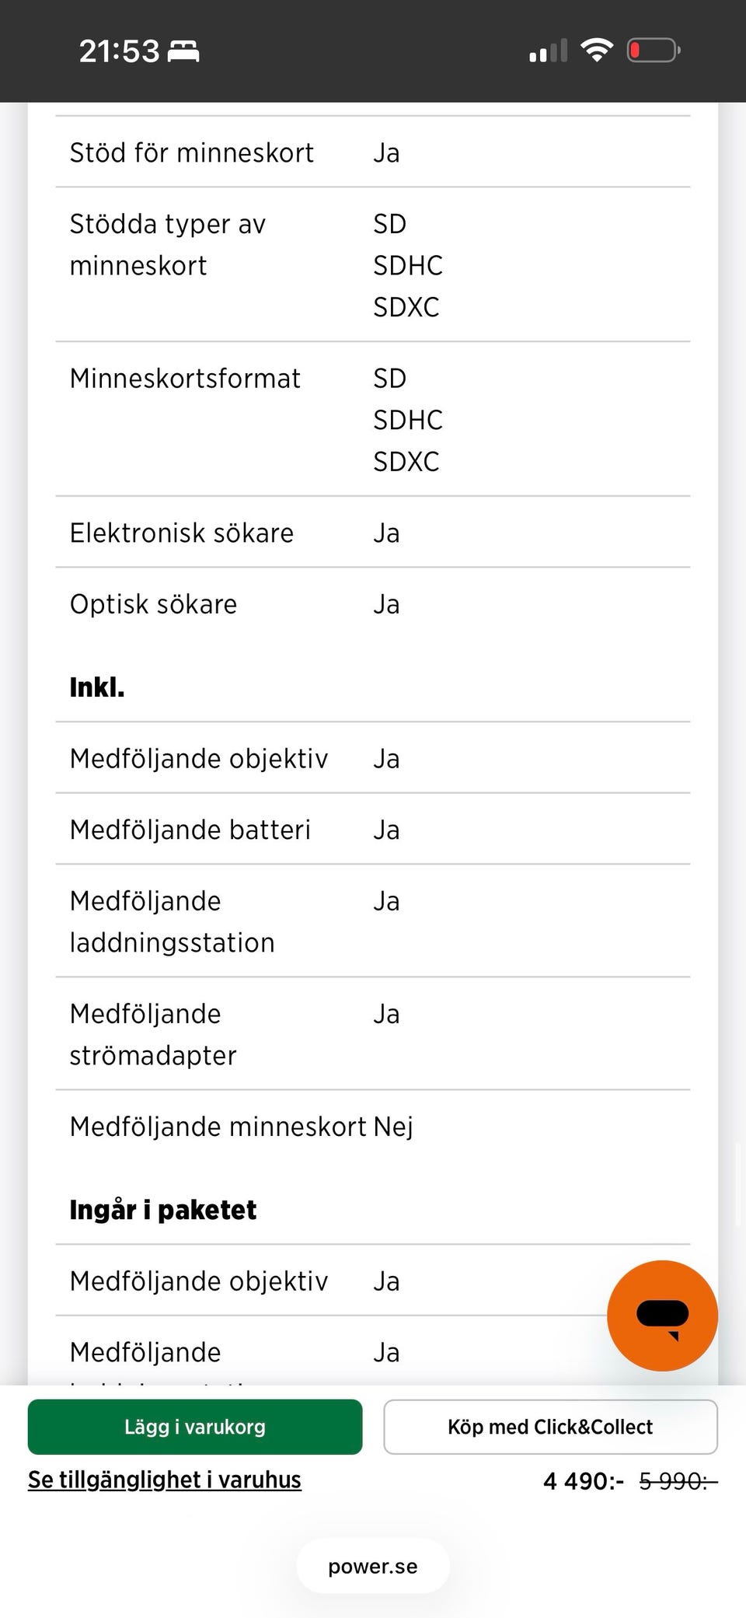Tap the cellular signal bars
This screenshot has width=746, height=1618.
coord(548,51)
